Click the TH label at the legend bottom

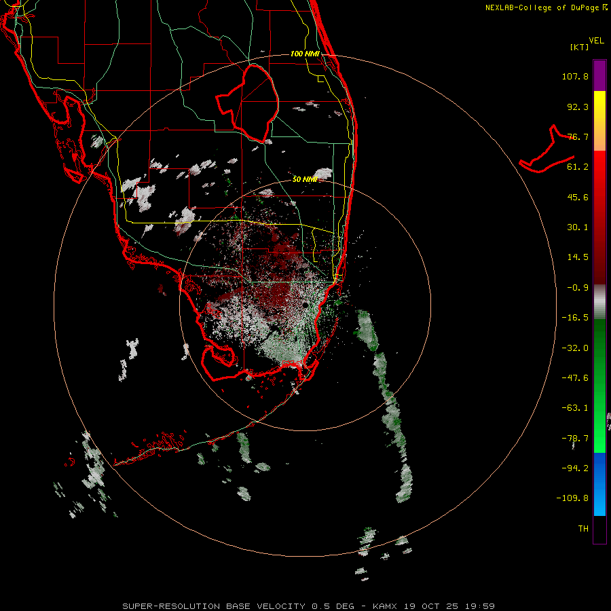click(x=583, y=529)
